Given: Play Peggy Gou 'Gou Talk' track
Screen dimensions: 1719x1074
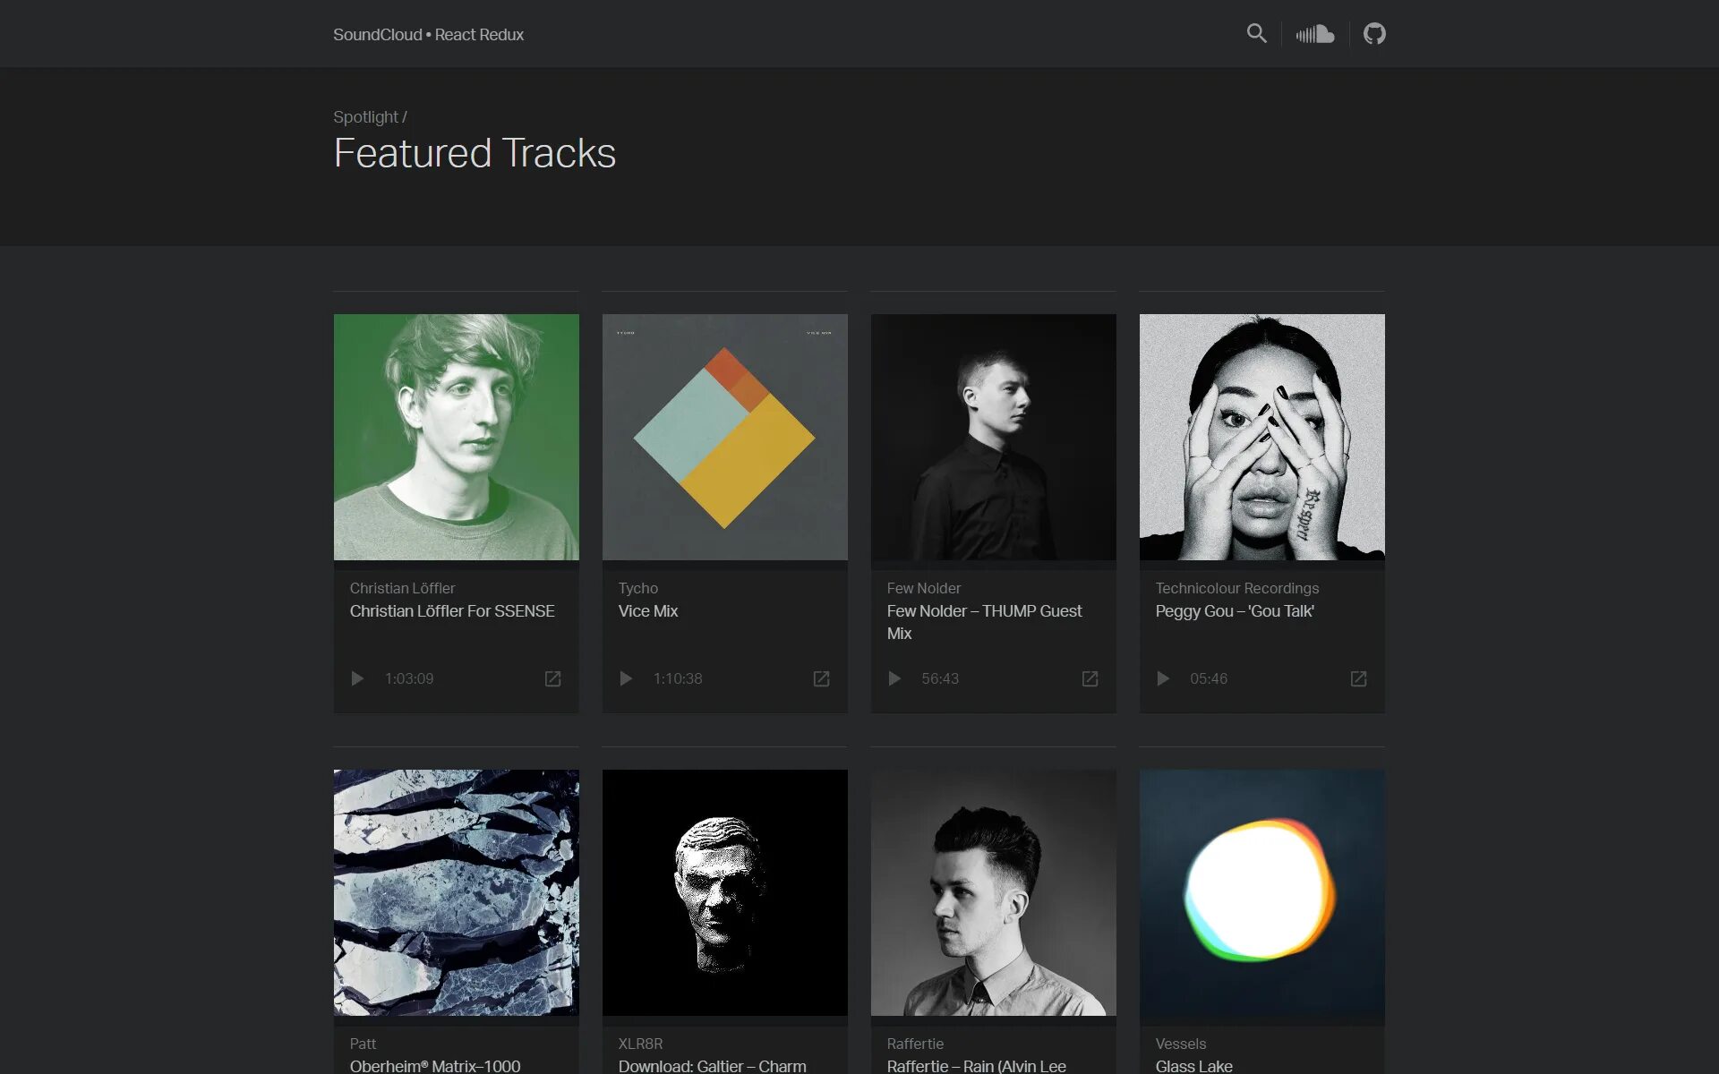Looking at the screenshot, I should (1163, 678).
